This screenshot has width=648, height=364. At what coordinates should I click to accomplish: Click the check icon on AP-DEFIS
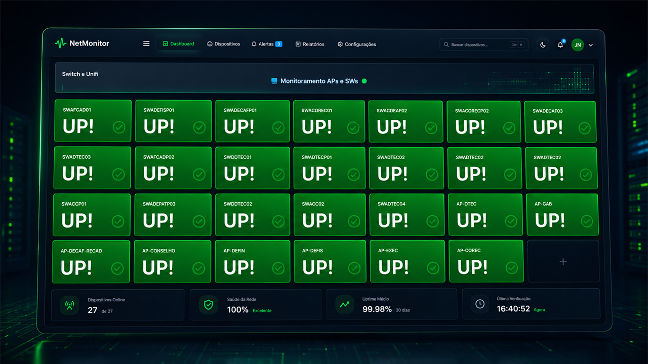(355, 268)
